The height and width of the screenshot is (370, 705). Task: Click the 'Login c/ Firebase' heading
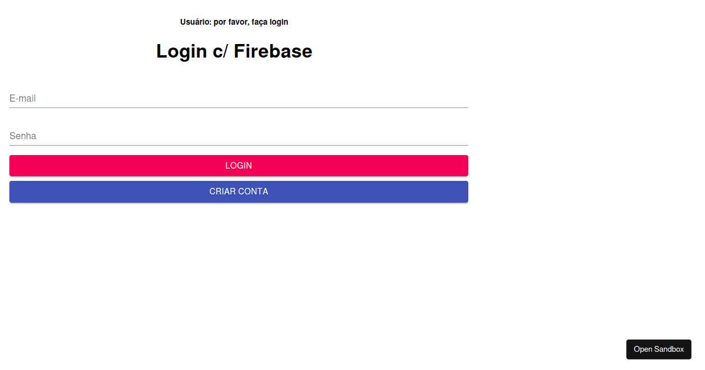pyautogui.click(x=234, y=51)
